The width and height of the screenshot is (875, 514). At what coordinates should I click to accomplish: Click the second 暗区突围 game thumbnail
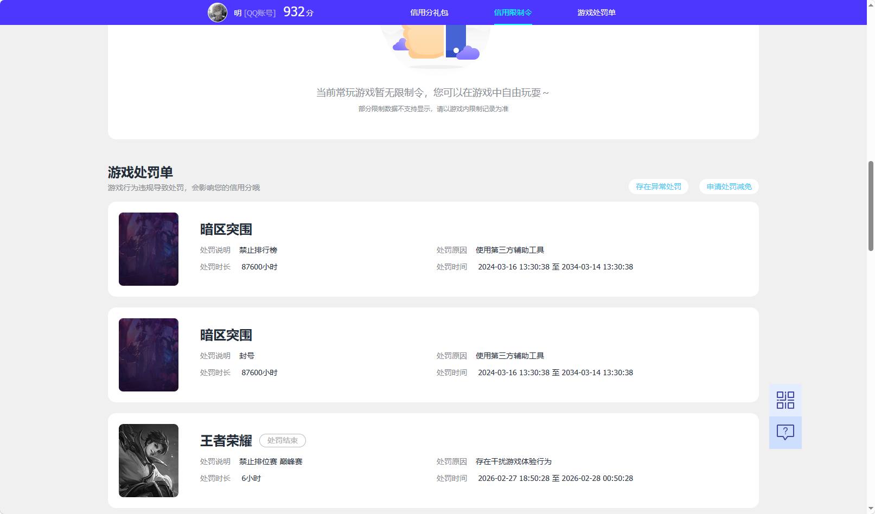click(148, 355)
